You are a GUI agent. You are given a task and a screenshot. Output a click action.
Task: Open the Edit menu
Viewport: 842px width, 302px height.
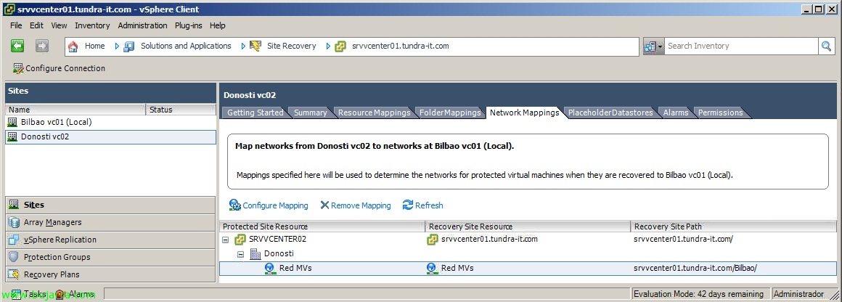(36, 25)
